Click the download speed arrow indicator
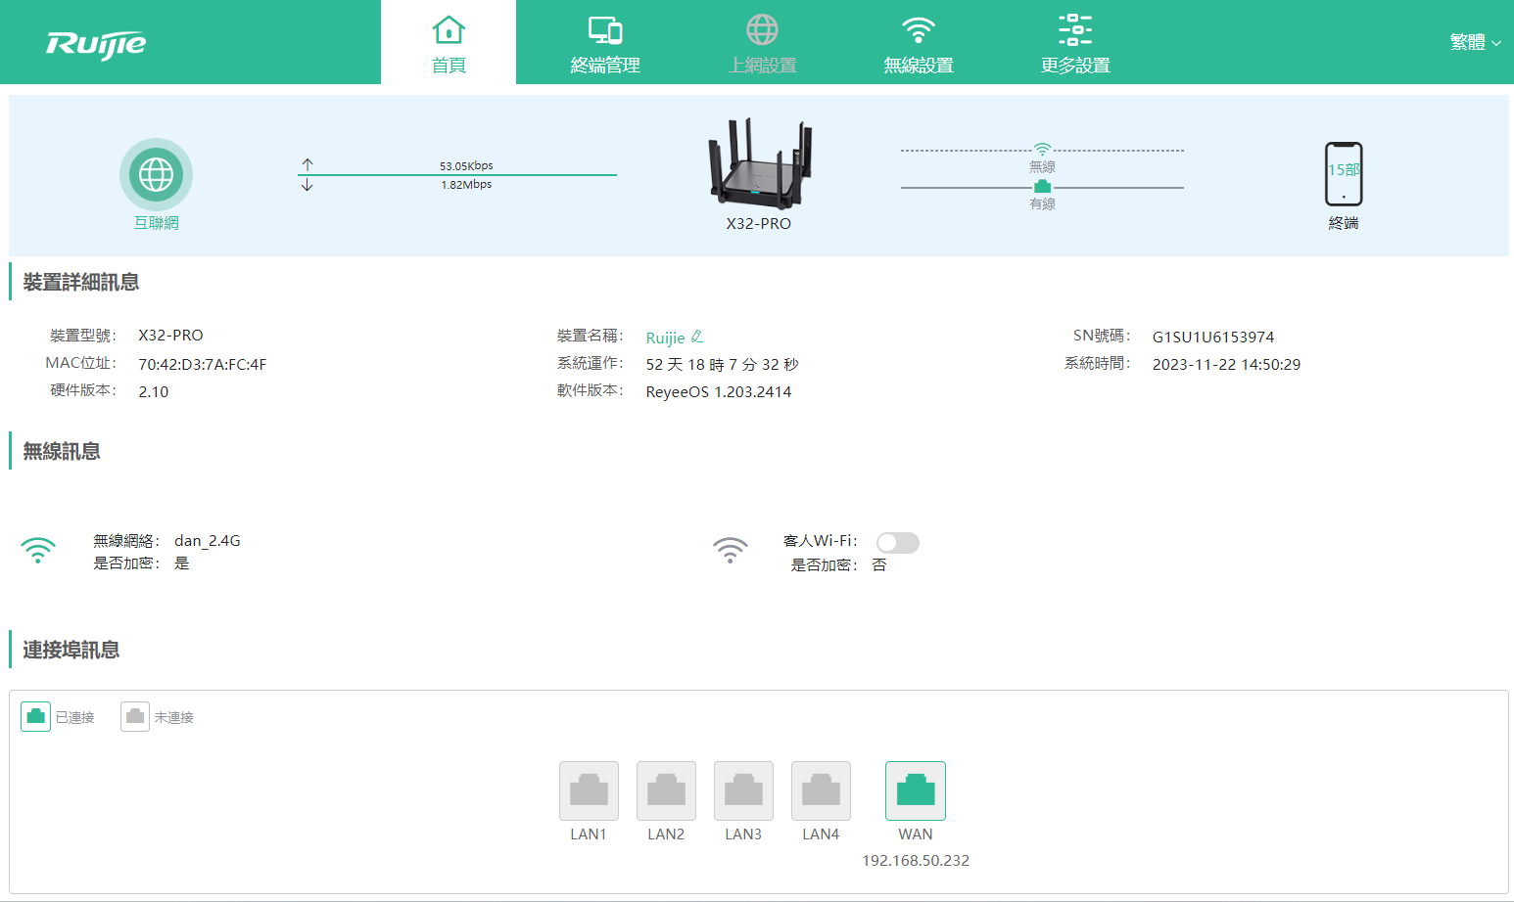1514x902 pixels. point(307,184)
